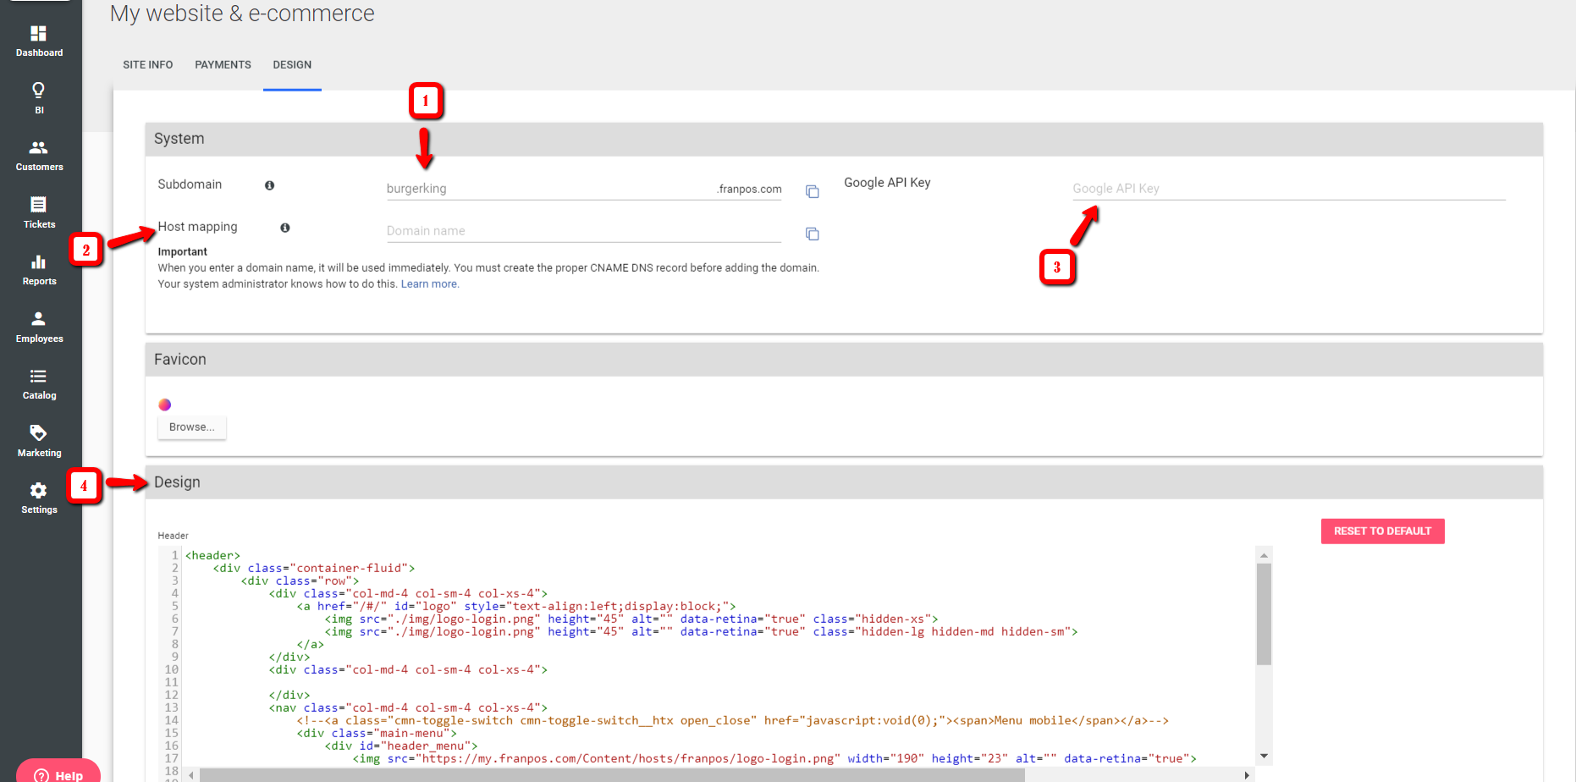
Task: Click the Browse... favicon button
Action: point(192,427)
